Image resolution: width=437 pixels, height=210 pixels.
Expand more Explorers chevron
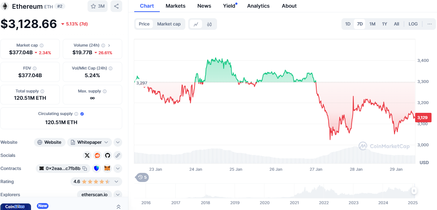point(118,195)
